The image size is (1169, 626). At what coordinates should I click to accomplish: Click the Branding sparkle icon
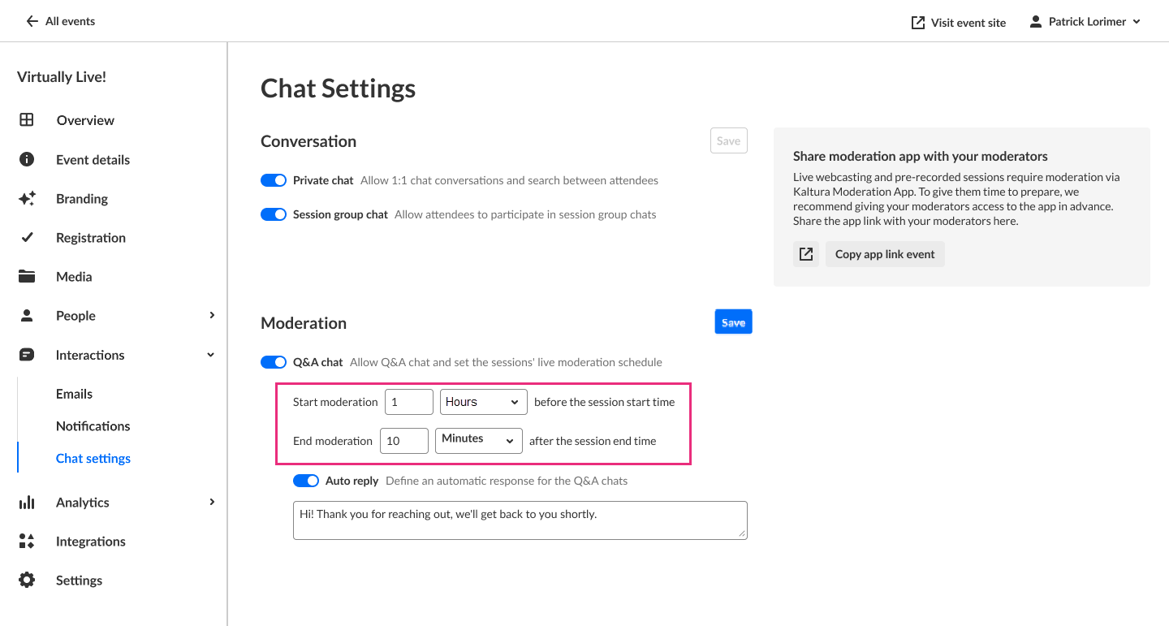27,199
